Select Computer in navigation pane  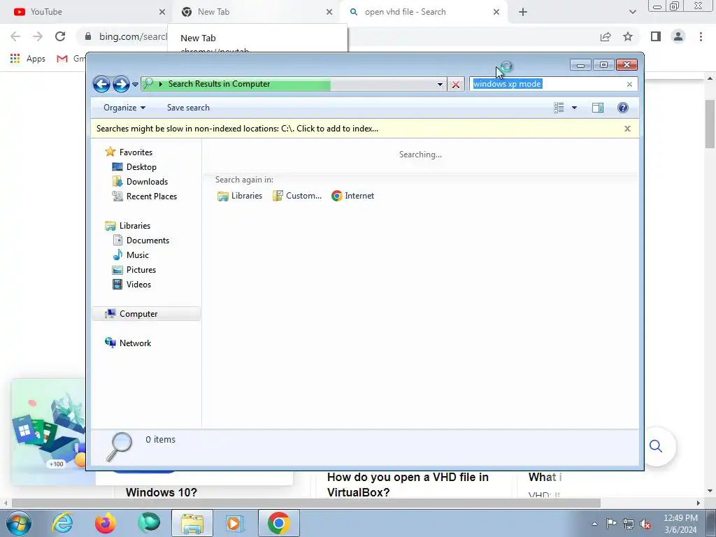coord(146,314)
